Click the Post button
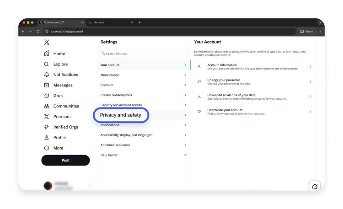This screenshot has height=209, width=343. (x=65, y=161)
